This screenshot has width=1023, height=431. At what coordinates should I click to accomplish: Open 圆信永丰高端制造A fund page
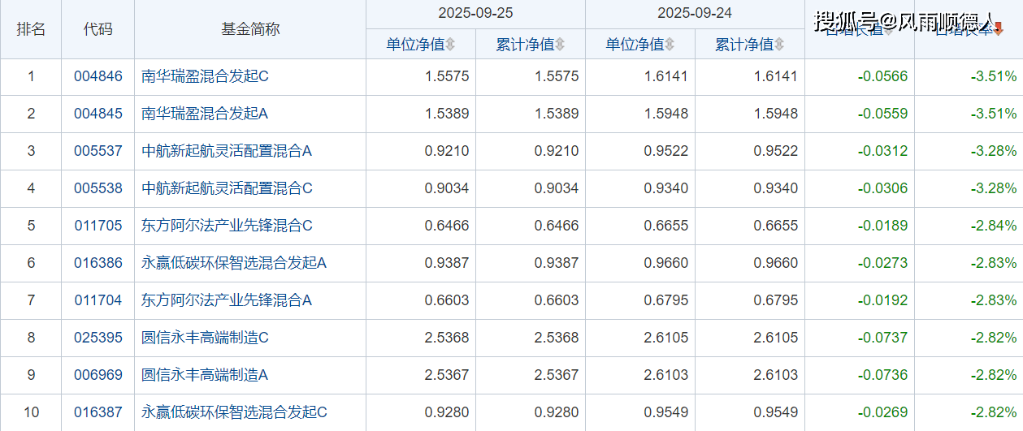pyautogui.click(x=205, y=375)
